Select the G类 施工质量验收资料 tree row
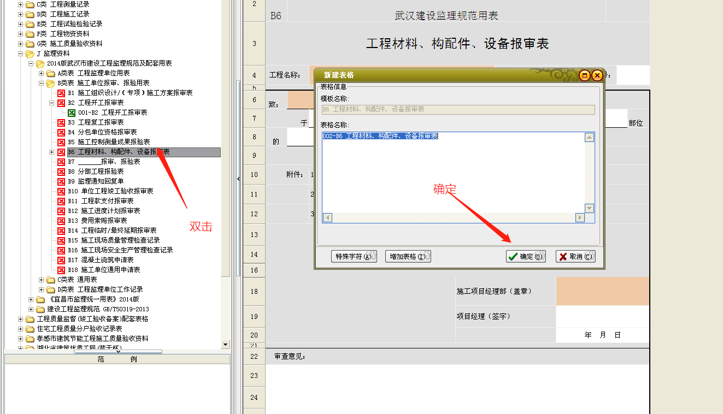 coord(69,44)
